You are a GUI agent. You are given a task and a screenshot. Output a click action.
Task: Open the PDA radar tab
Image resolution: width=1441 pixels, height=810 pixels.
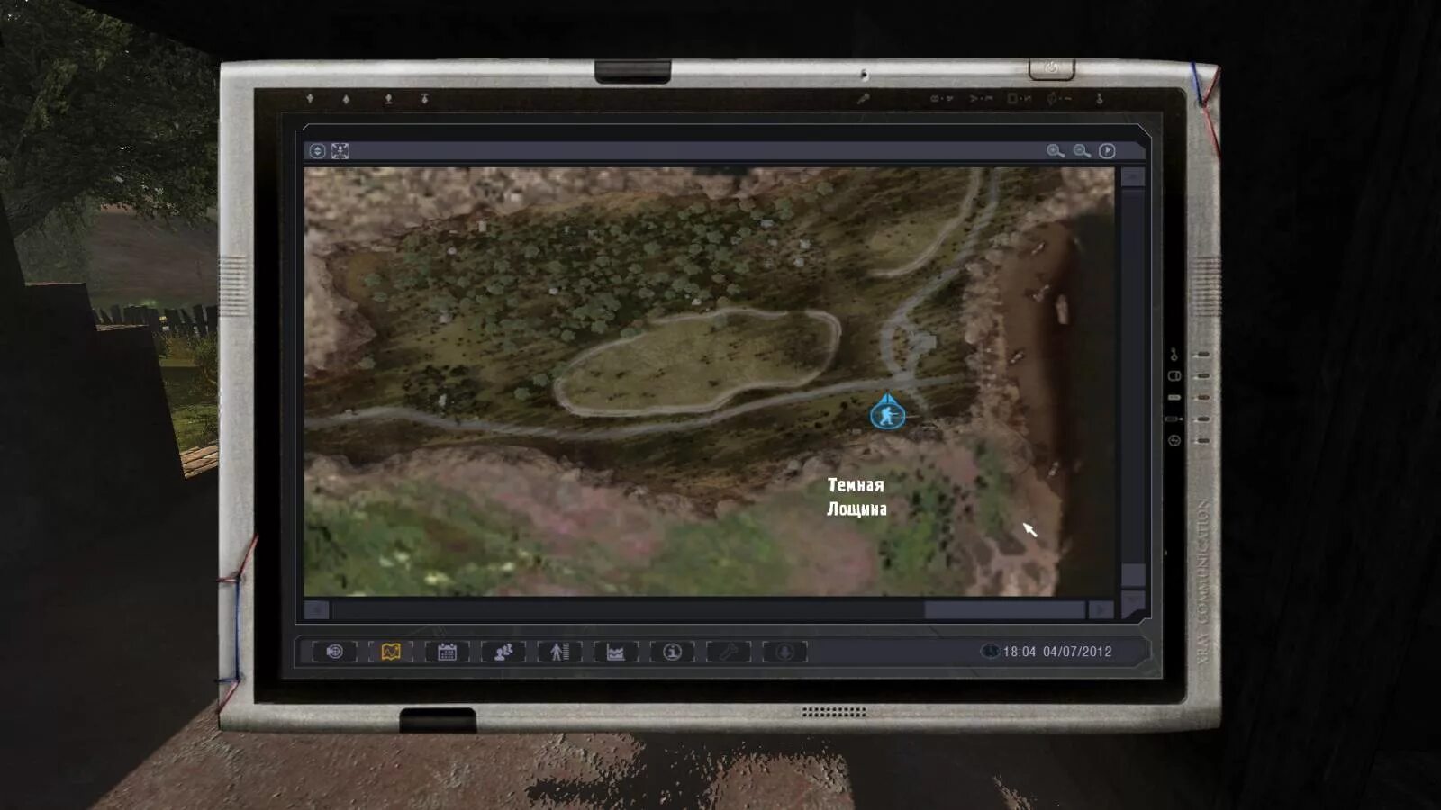point(334,652)
